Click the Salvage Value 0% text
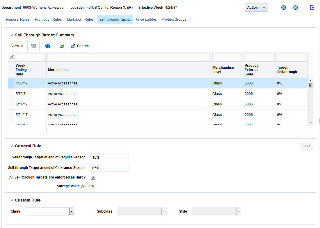This screenshot has height=228, width=320. [92, 186]
